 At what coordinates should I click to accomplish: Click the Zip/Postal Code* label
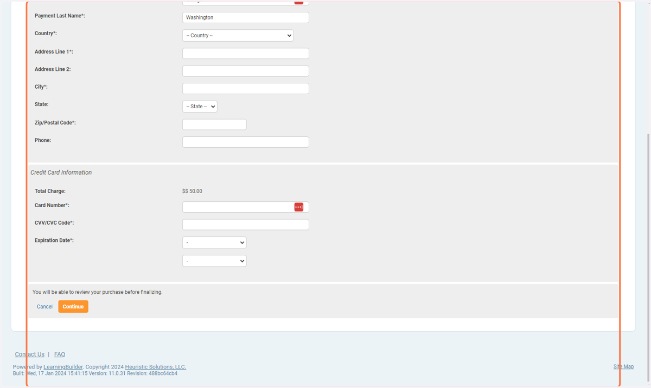(x=55, y=123)
